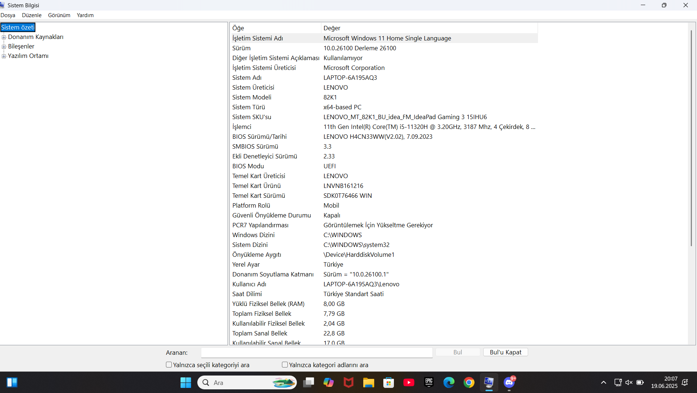This screenshot has height=393, width=697.
Task: Select the 'Sürüm' row label
Action: pos(241,48)
